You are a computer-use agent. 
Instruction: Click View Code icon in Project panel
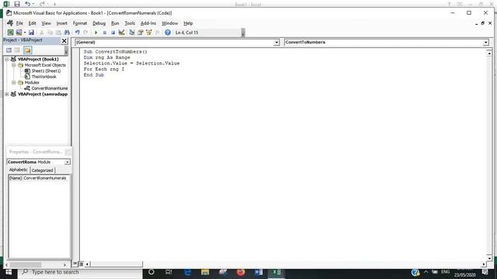[9, 50]
